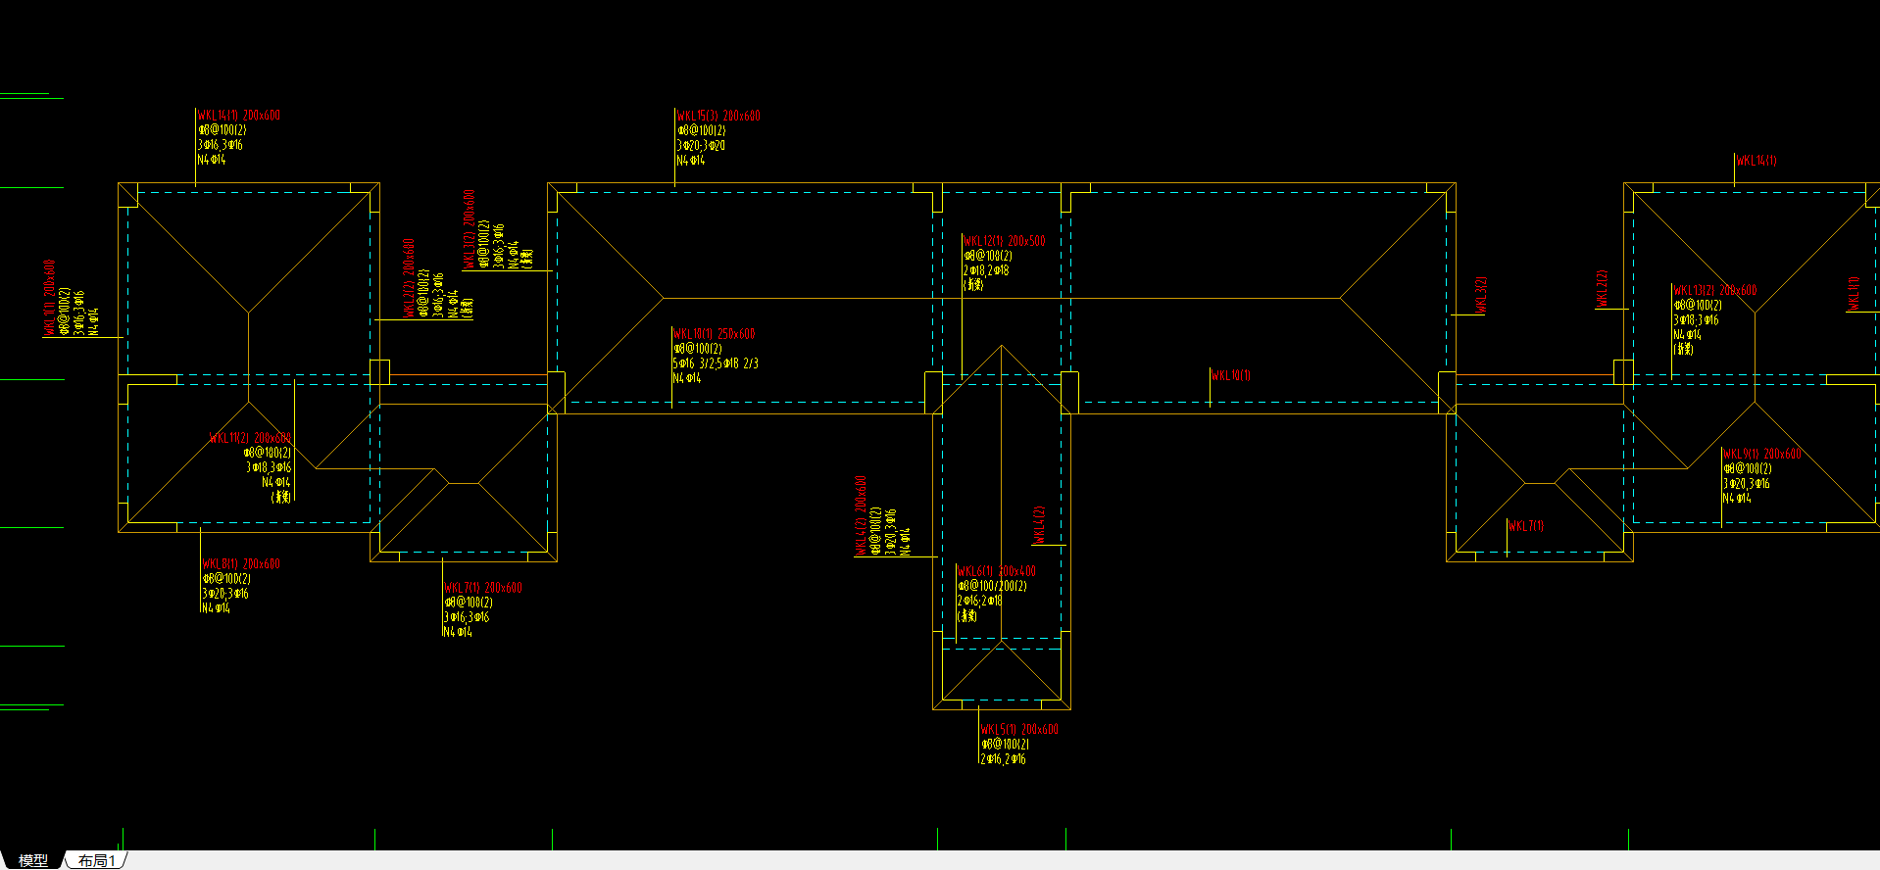Open the 布局1 layout tab
The width and height of the screenshot is (1880, 870).
[x=97, y=860]
